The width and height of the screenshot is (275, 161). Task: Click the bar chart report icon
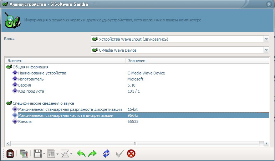point(51,154)
